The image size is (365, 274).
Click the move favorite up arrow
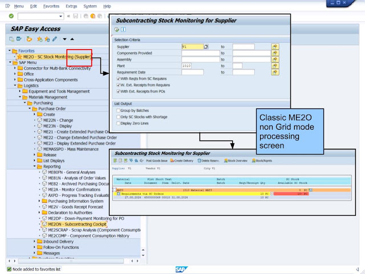click(72, 39)
